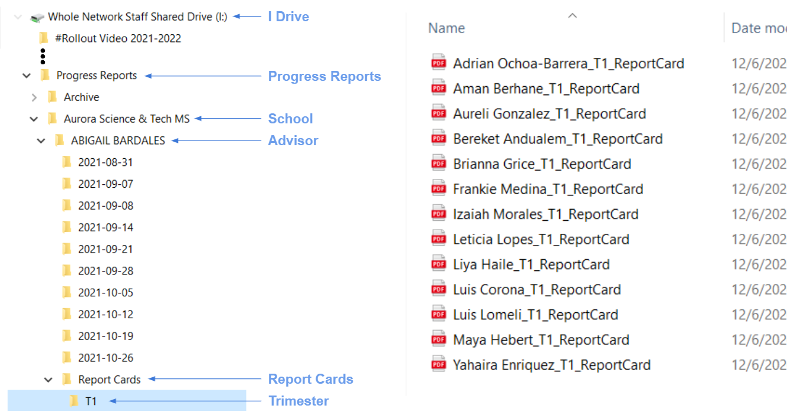Select Yahaira Enriquez_T1_ReportCard file
791x415 pixels.
(552, 364)
